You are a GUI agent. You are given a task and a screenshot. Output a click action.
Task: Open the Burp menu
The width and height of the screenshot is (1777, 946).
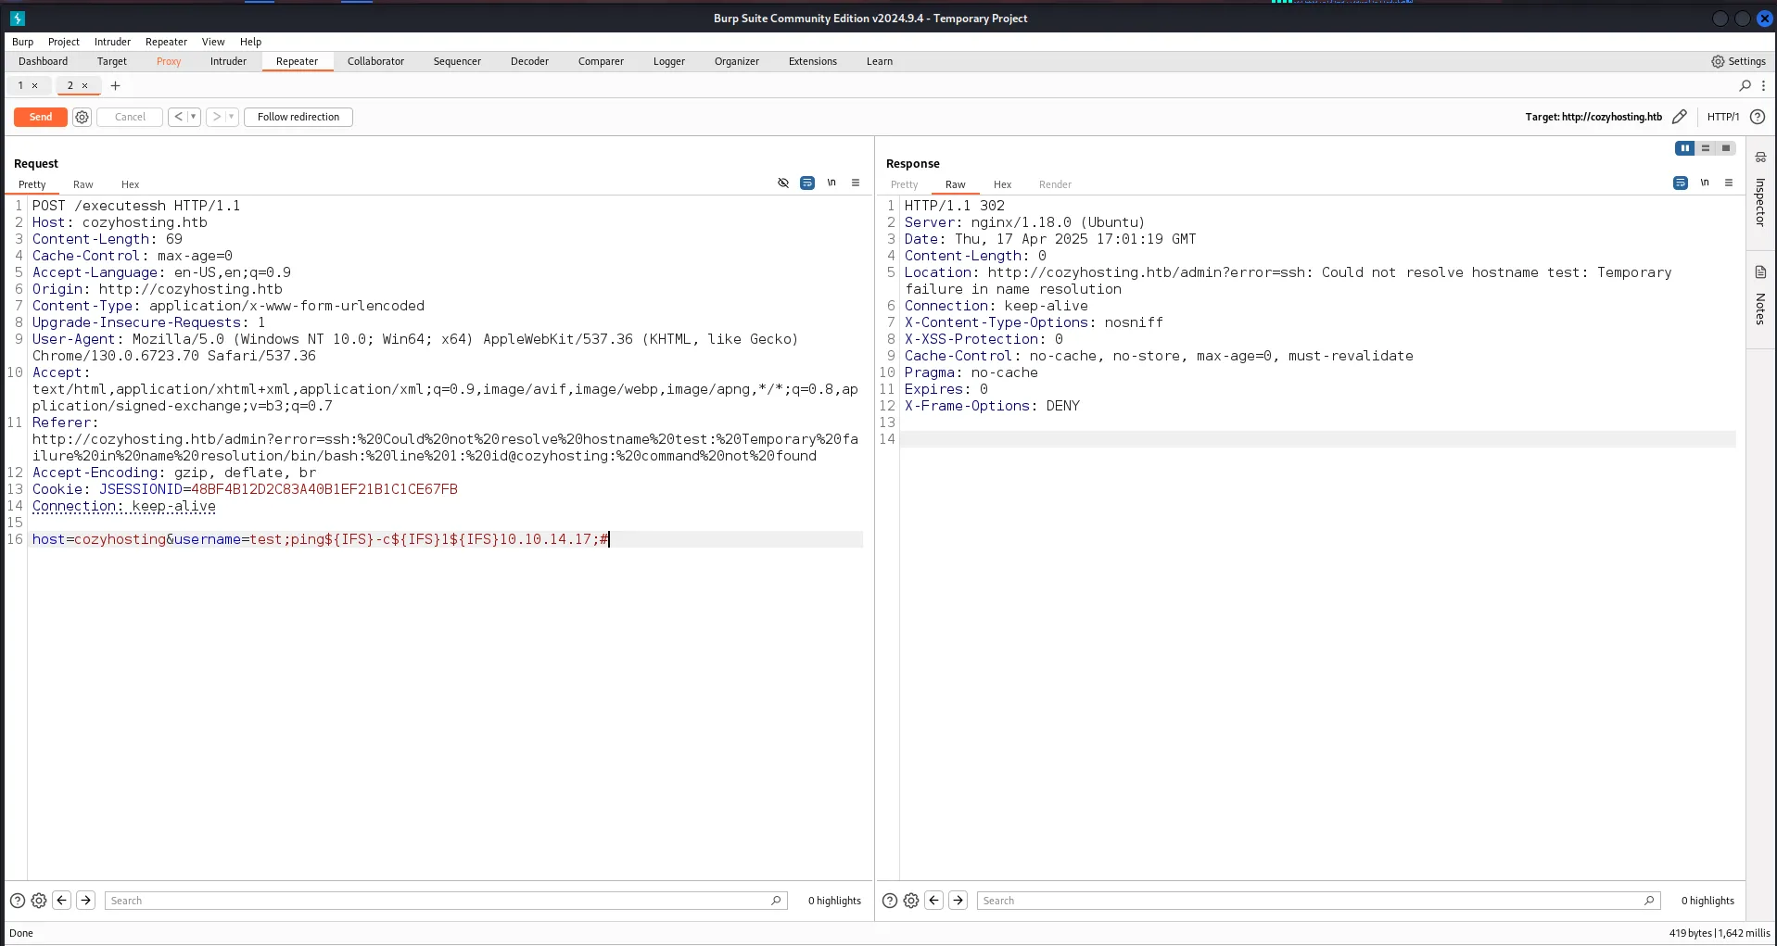coord(22,42)
